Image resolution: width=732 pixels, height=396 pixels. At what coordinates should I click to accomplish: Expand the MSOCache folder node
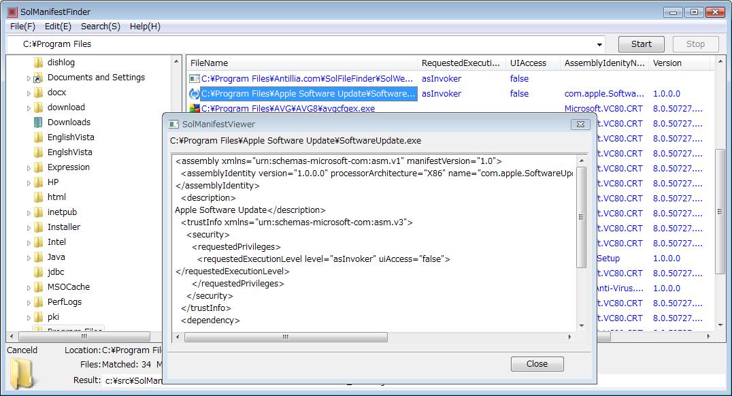click(29, 288)
